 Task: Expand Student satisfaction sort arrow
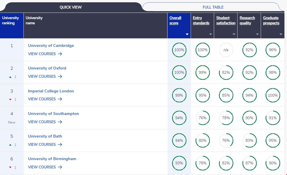coord(234,34)
